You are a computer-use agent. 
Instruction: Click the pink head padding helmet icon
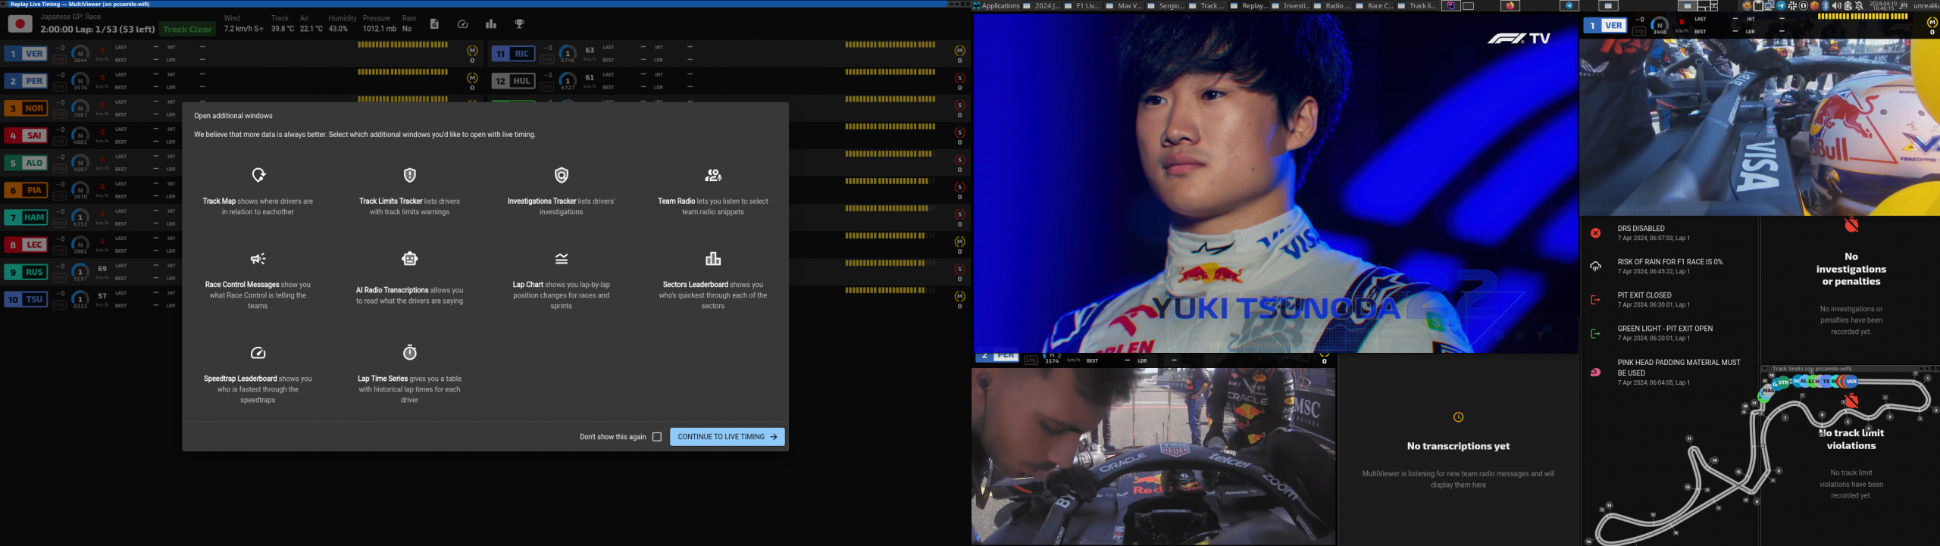coord(1595,372)
